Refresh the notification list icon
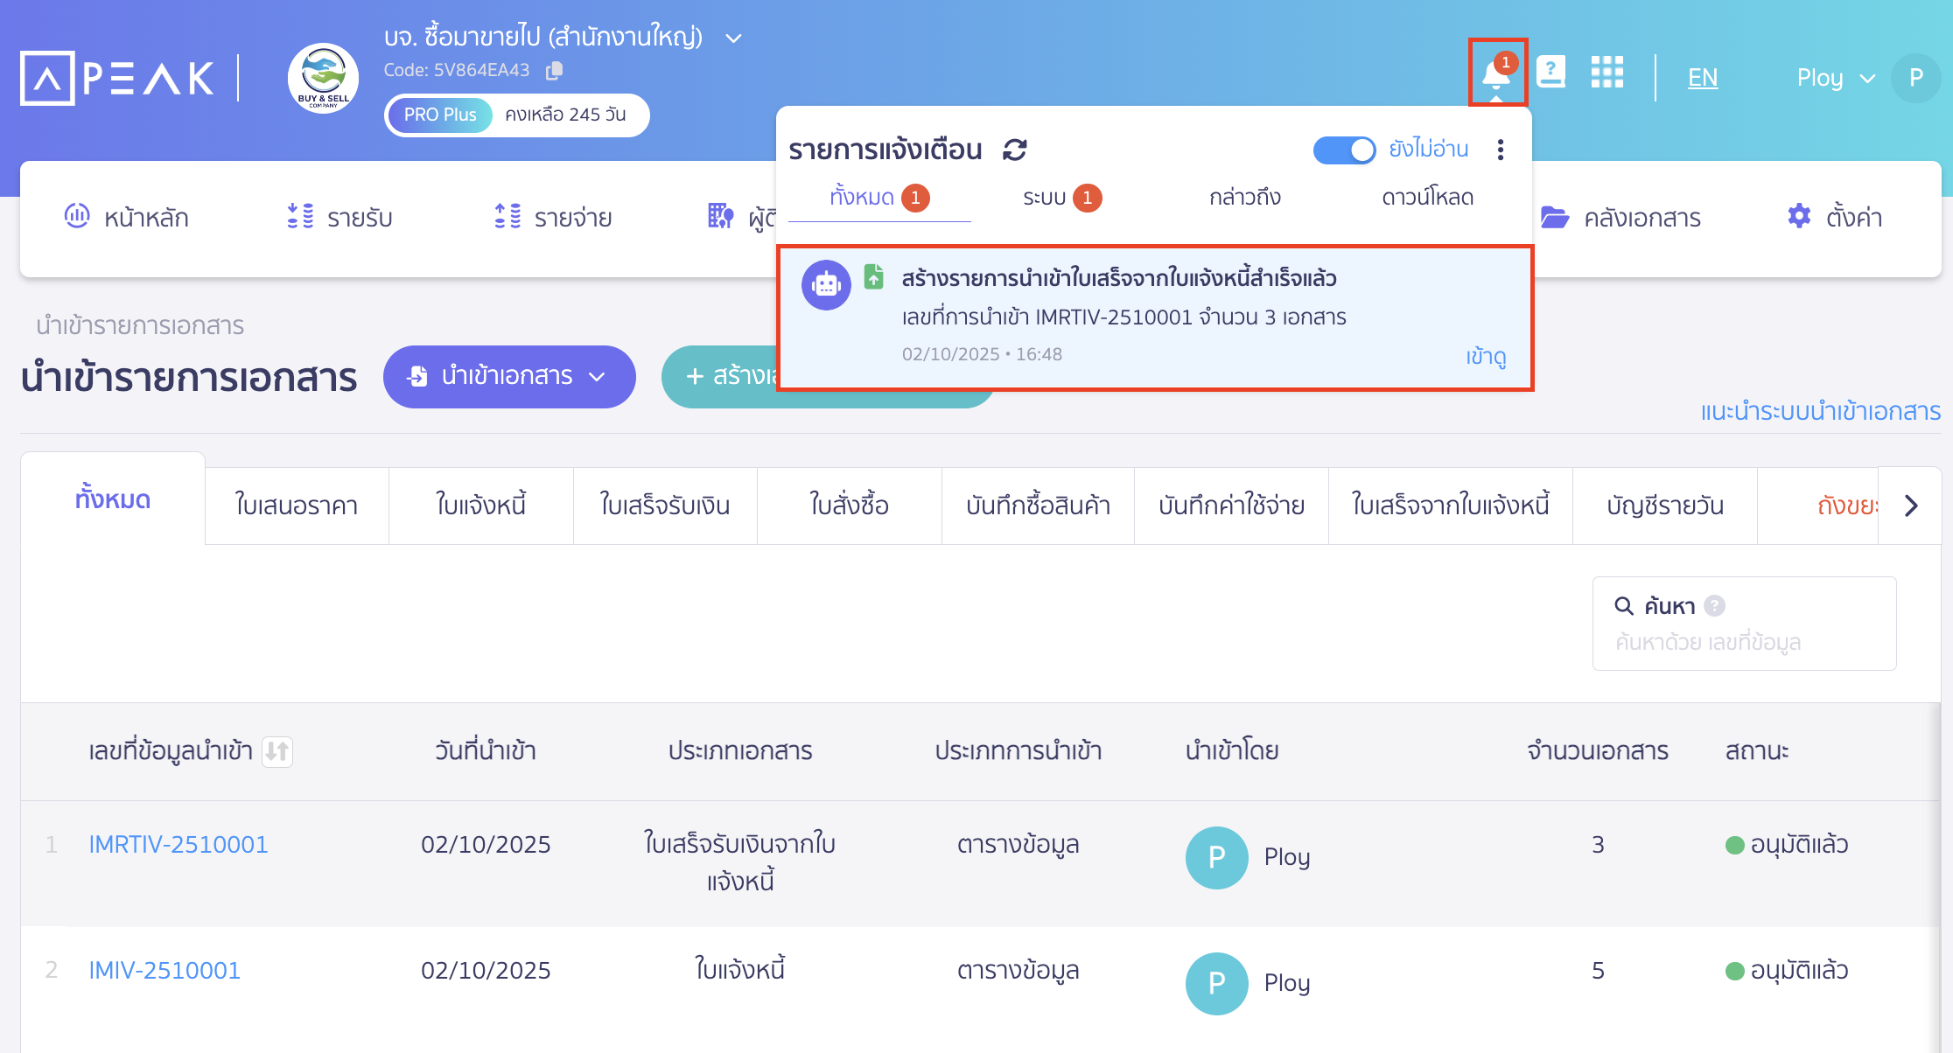Viewport: 1953px width, 1053px height. [1012, 149]
